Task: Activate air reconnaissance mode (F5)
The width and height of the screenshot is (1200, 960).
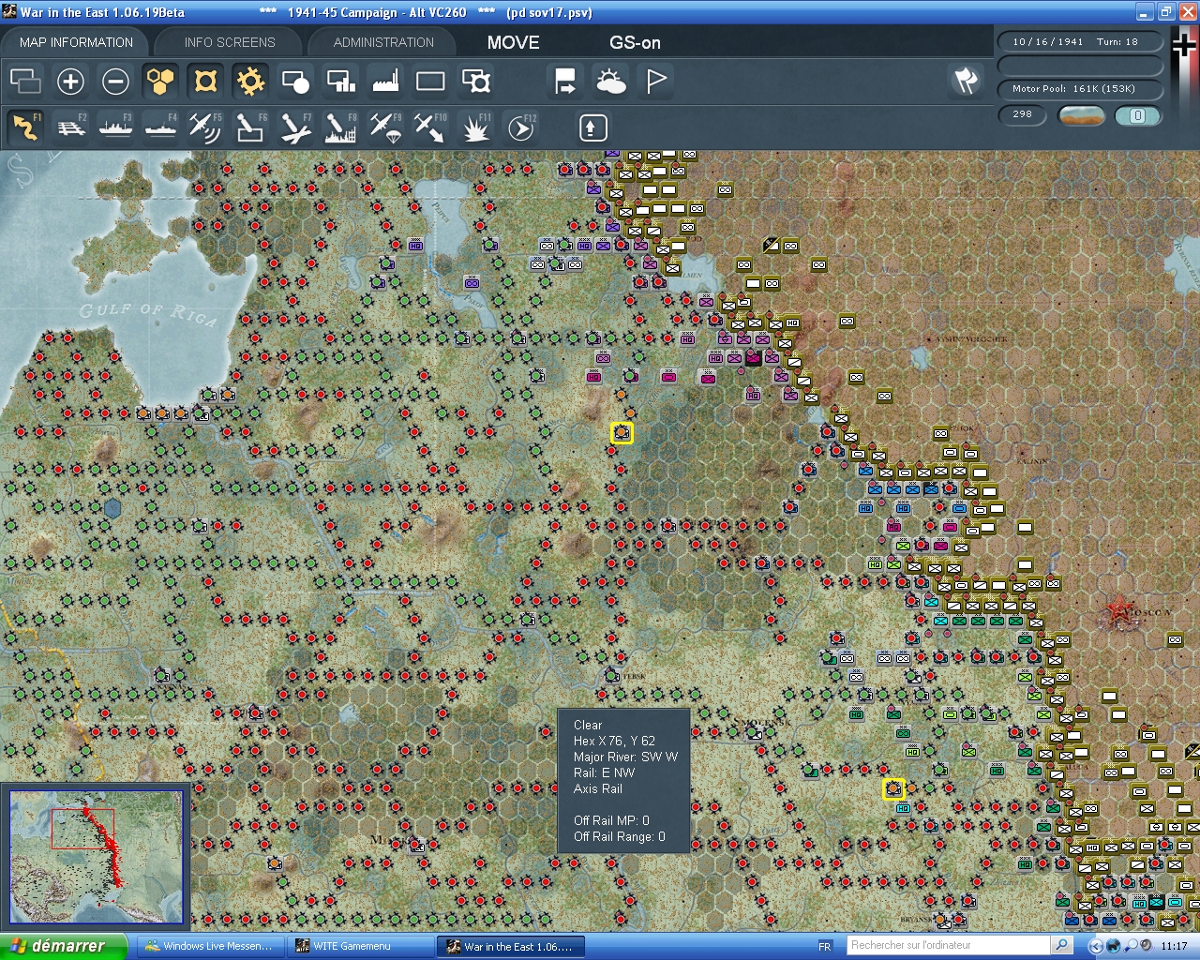Action: click(205, 127)
